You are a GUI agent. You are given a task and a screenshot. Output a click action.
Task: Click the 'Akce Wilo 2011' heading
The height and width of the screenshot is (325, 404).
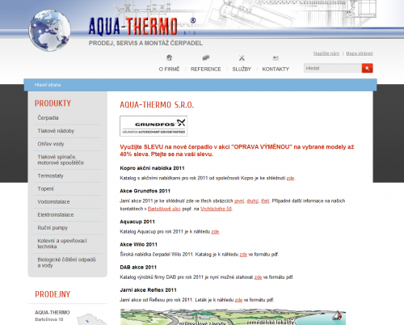tap(138, 245)
